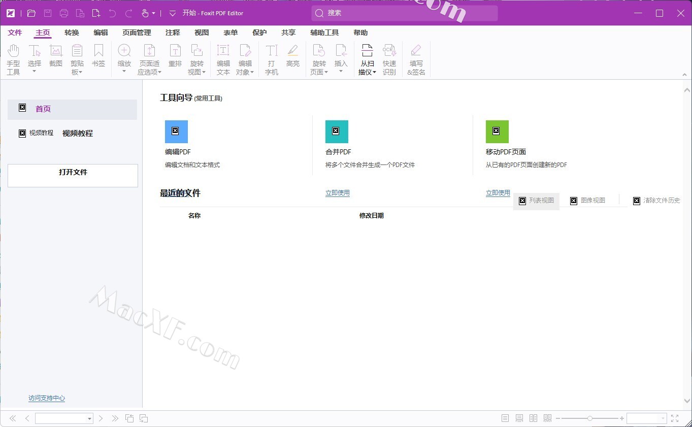Screen dimensions: 692x427
Task: Click the Save icon in quick access bar
Action: 48,13
